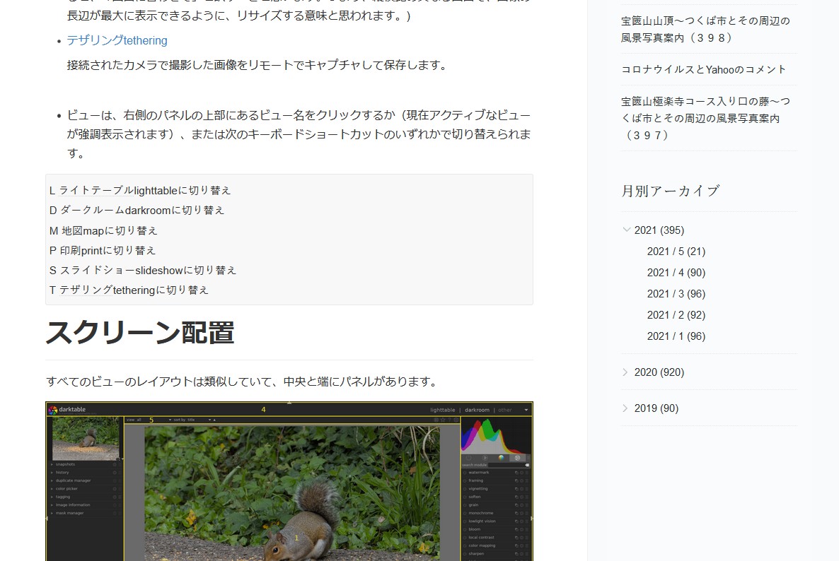Viewport: 839px width, 561px height.
Task: Turn on the grain module
Action: (465, 505)
